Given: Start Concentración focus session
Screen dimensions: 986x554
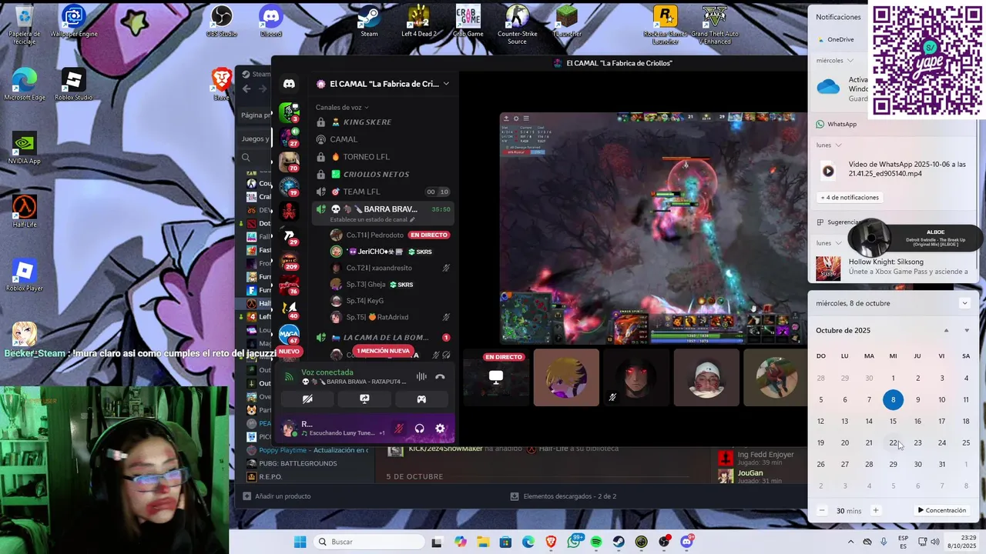Looking at the screenshot, I should [x=941, y=510].
